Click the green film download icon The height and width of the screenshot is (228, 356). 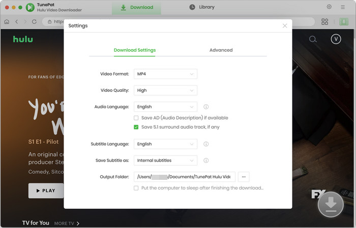click(344, 22)
